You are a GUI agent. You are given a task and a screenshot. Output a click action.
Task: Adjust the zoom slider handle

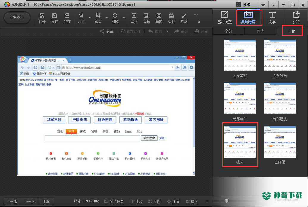pos(226,201)
